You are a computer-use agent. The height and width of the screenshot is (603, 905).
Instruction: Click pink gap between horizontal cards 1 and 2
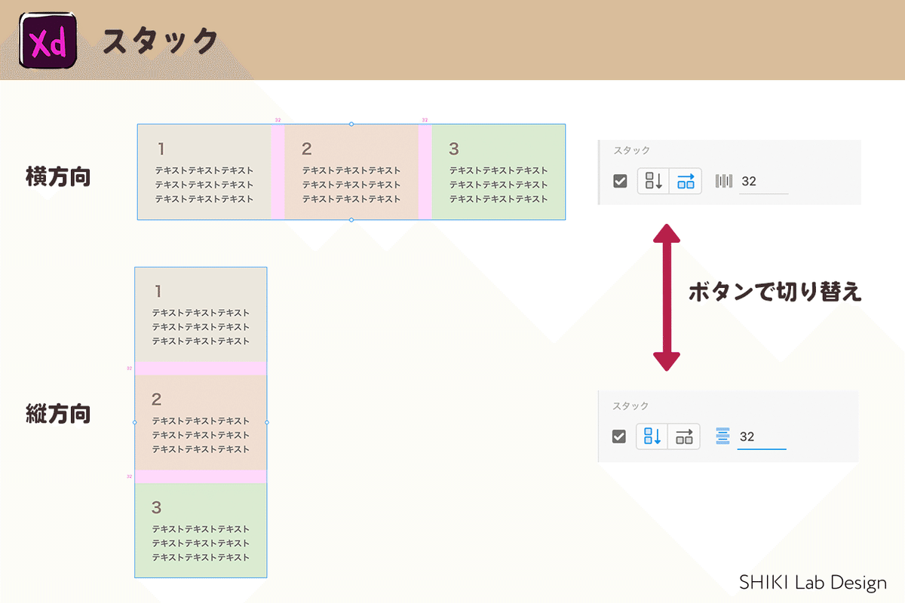pyautogui.click(x=278, y=172)
